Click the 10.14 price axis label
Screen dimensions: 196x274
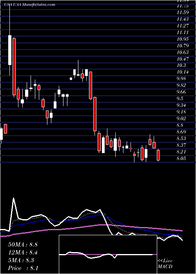(x=183, y=72)
